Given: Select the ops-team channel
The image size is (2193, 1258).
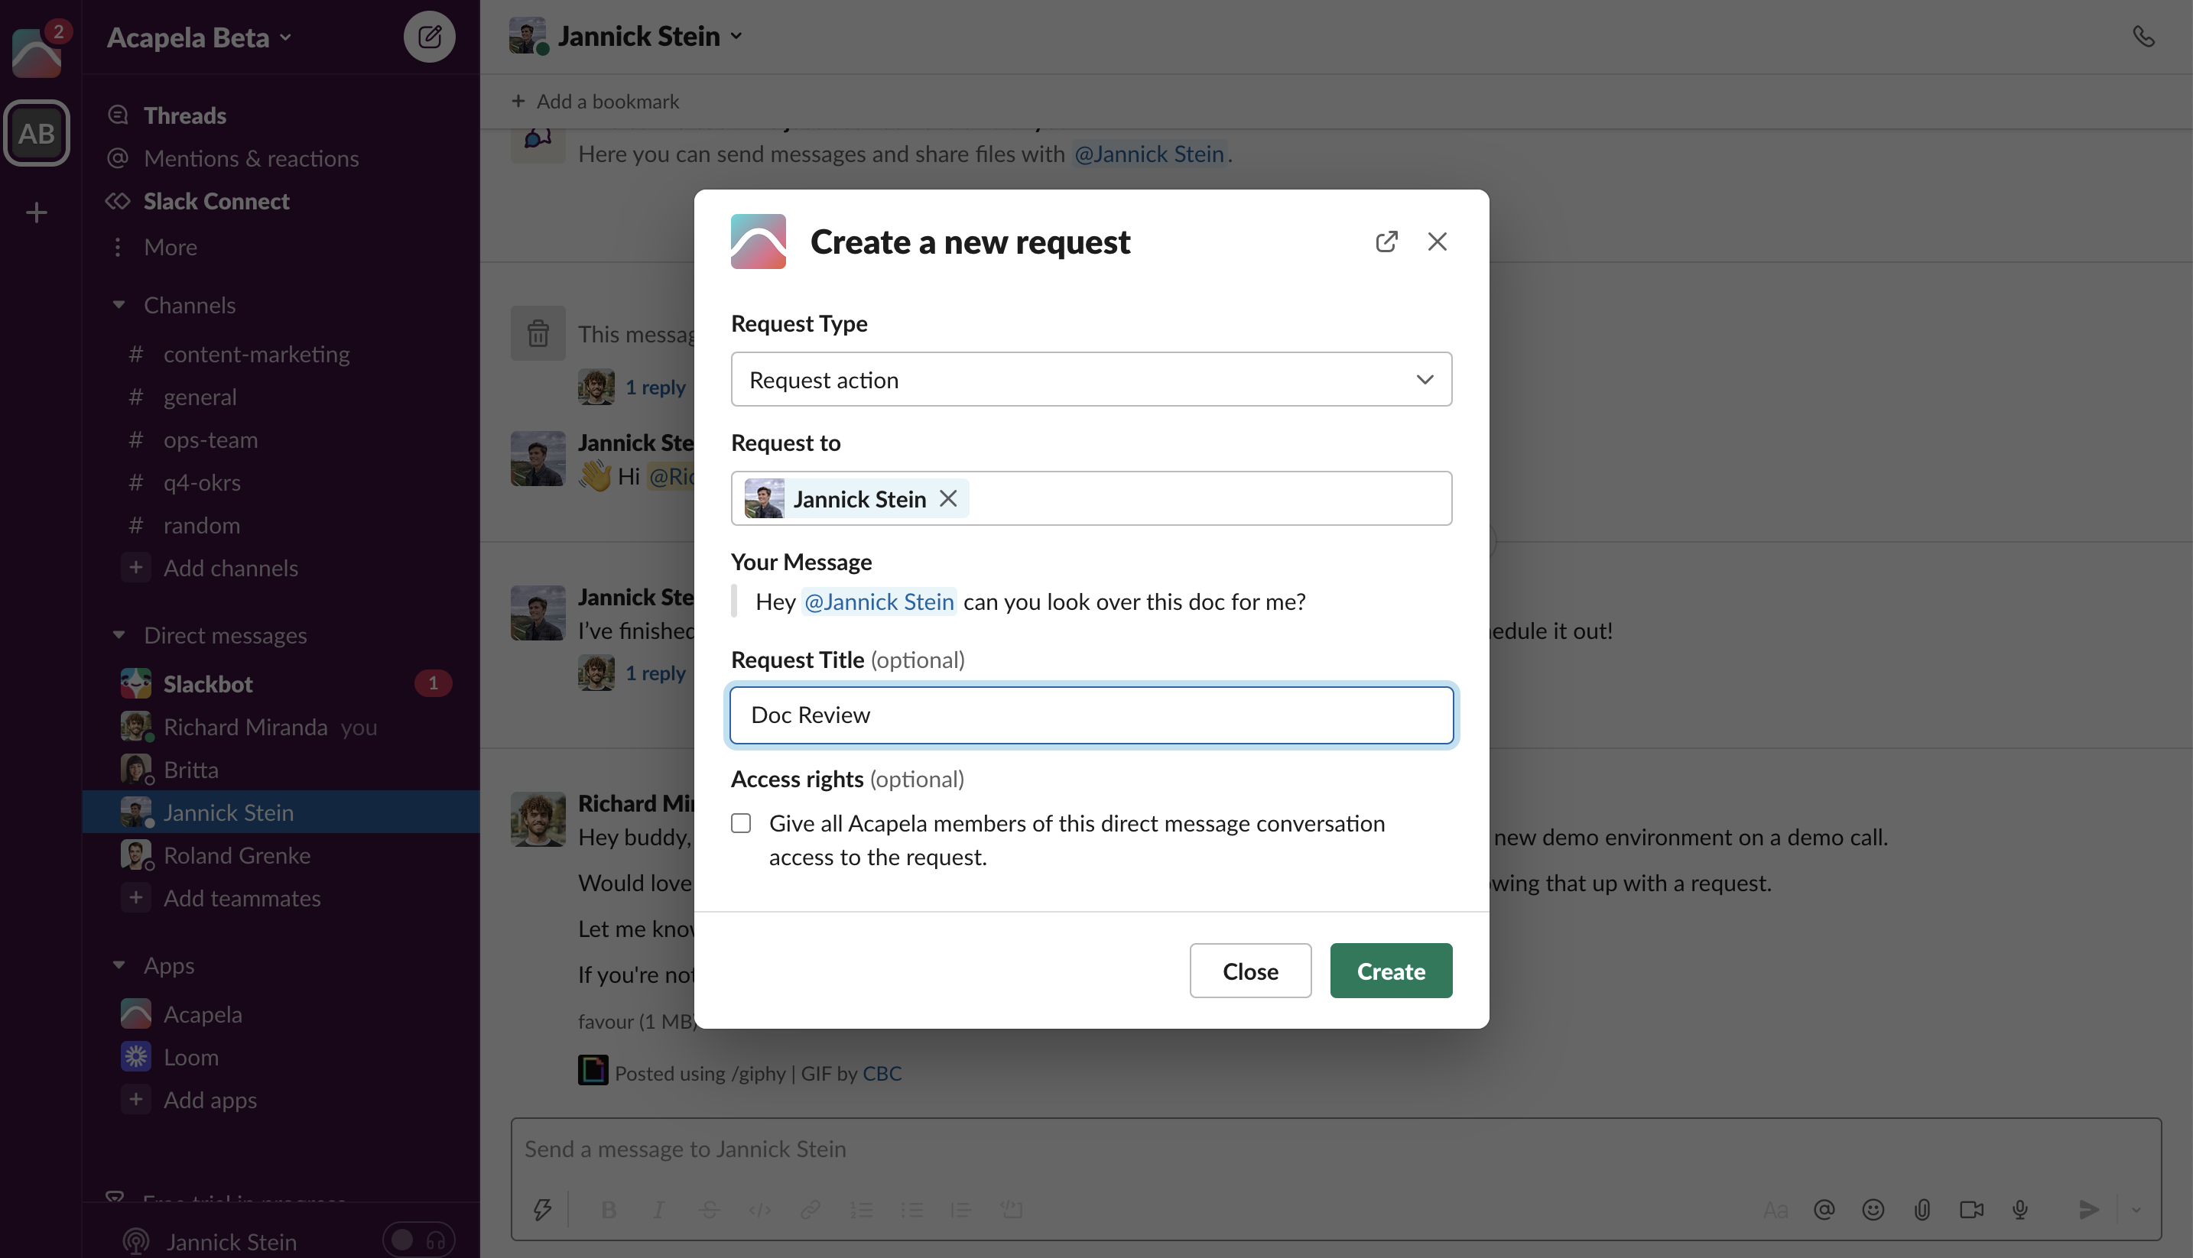Looking at the screenshot, I should click(x=210, y=439).
